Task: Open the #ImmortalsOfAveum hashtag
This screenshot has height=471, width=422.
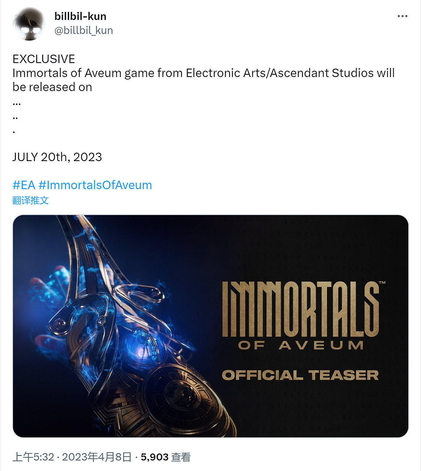Action: [95, 185]
